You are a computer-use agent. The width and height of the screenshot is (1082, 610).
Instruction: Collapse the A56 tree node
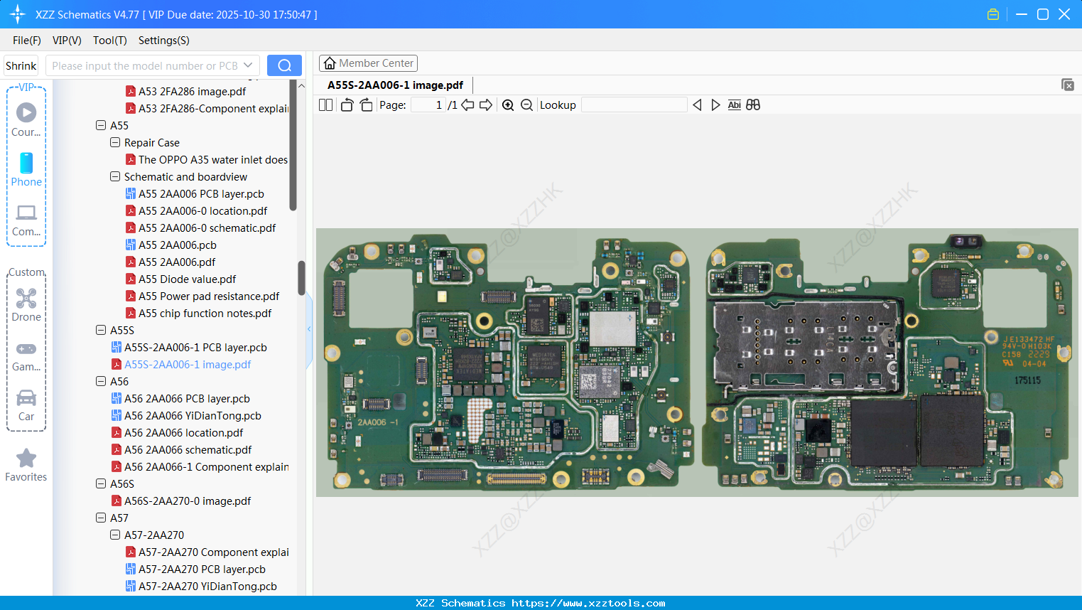point(101,381)
